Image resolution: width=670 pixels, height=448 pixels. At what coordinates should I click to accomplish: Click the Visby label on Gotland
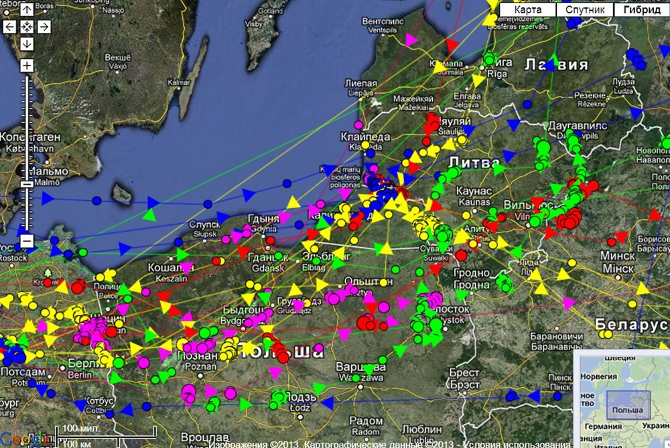254,24
